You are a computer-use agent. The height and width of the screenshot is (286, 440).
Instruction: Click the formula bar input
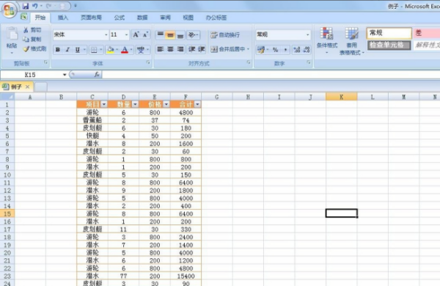click(x=271, y=75)
